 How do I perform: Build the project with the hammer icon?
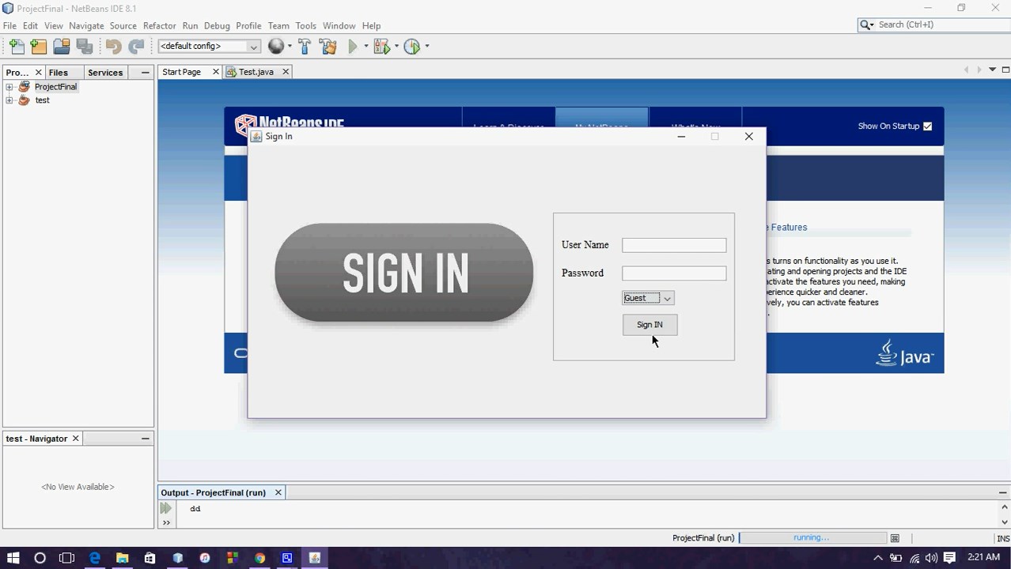305,47
